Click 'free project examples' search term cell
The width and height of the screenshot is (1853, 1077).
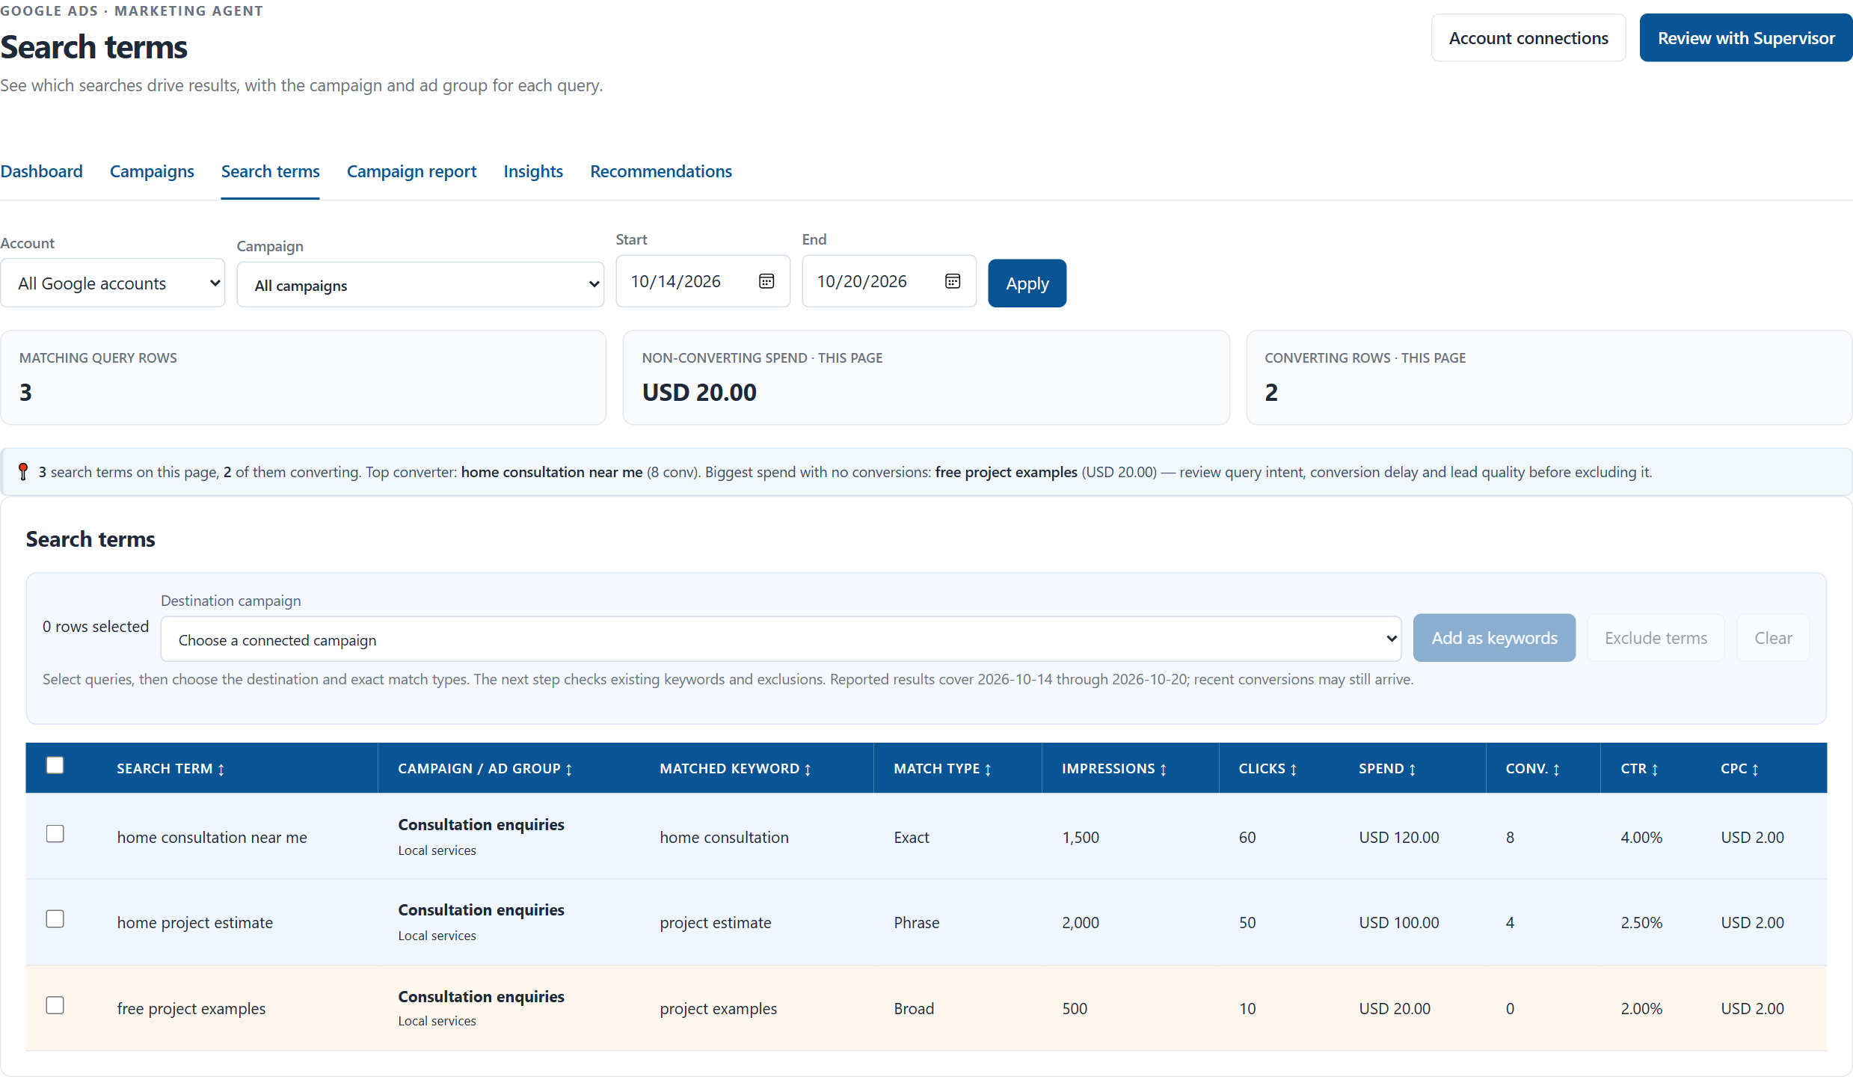[191, 1009]
